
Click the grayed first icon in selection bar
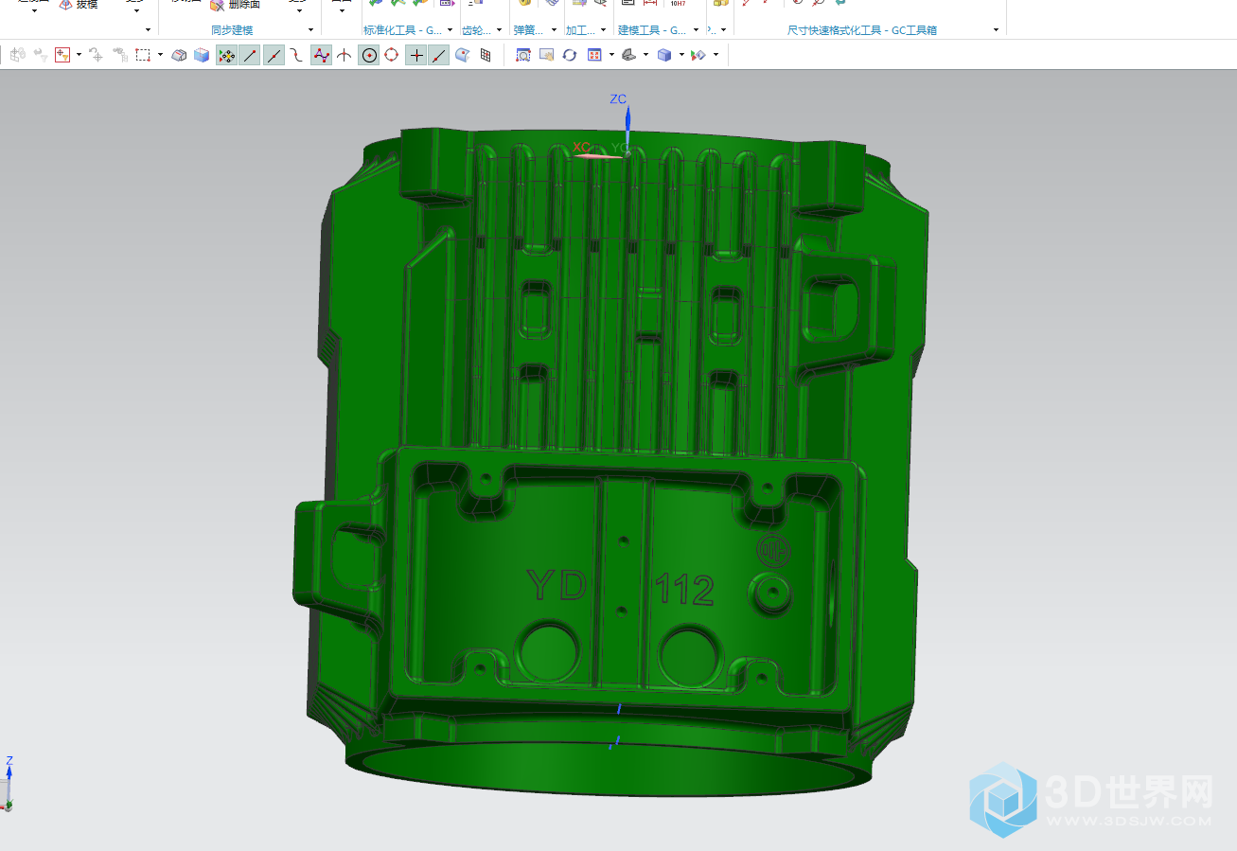[x=17, y=55]
